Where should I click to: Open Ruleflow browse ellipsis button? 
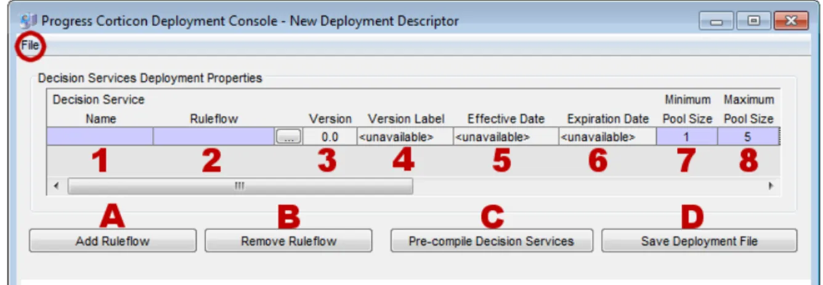coord(288,138)
